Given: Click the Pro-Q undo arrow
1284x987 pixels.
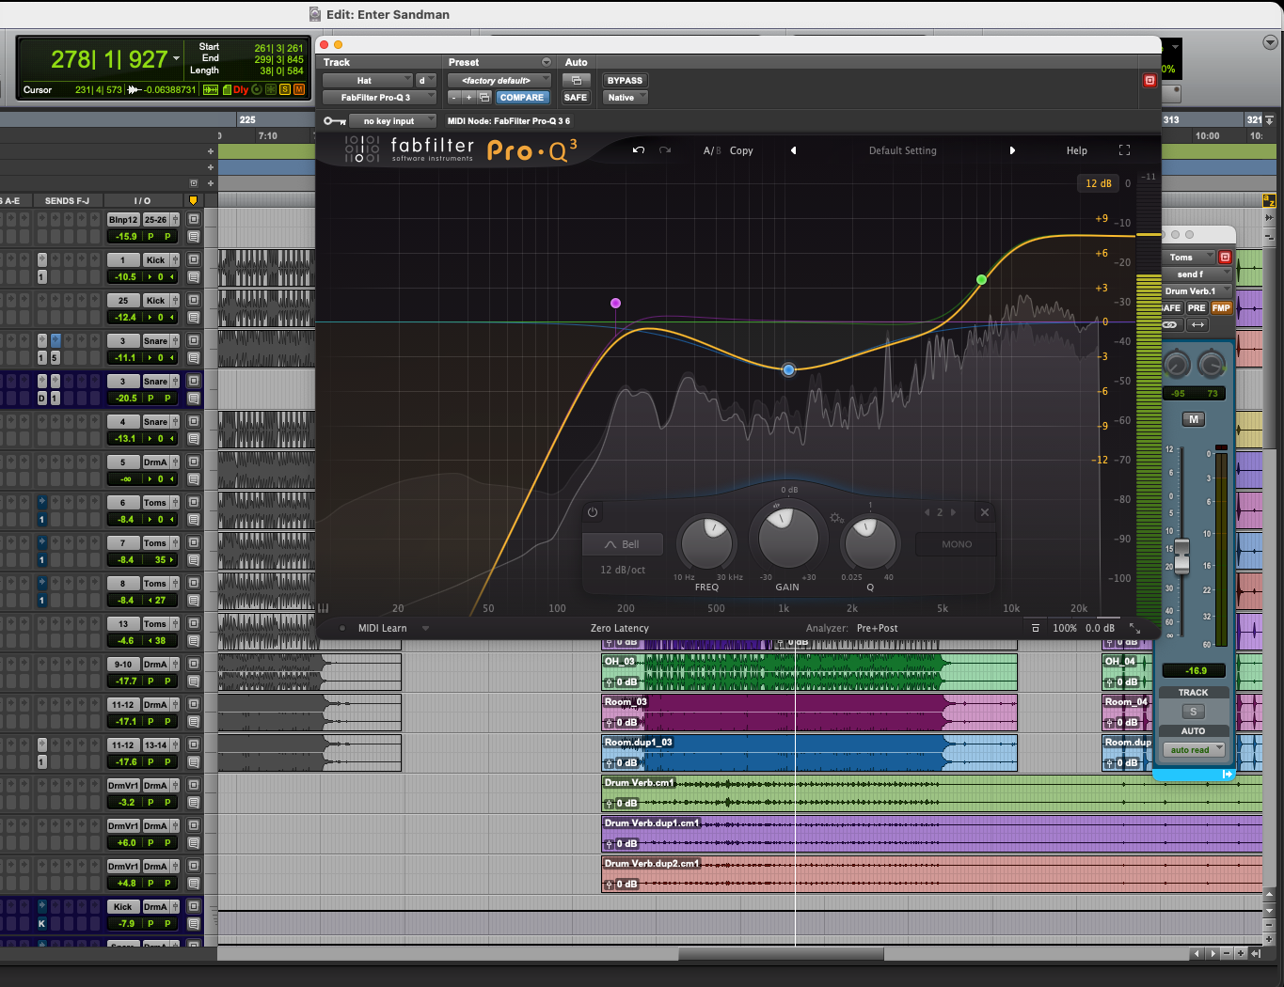Looking at the screenshot, I should pyautogui.click(x=639, y=150).
